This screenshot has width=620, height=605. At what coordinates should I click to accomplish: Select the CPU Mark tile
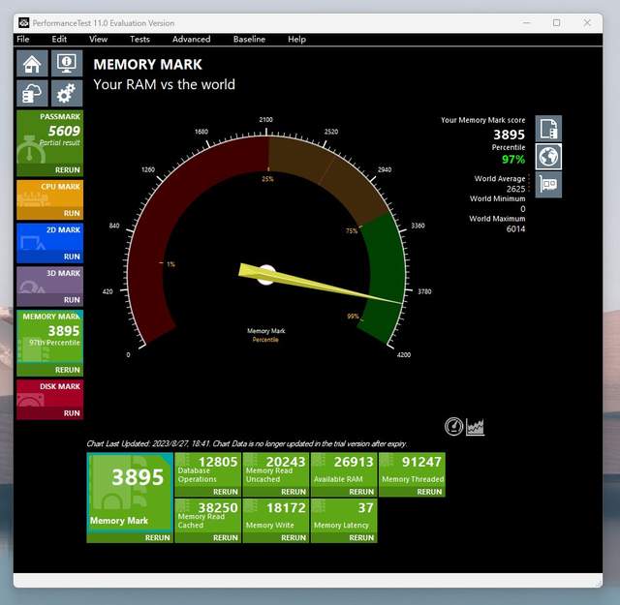(x=49, y=194)
